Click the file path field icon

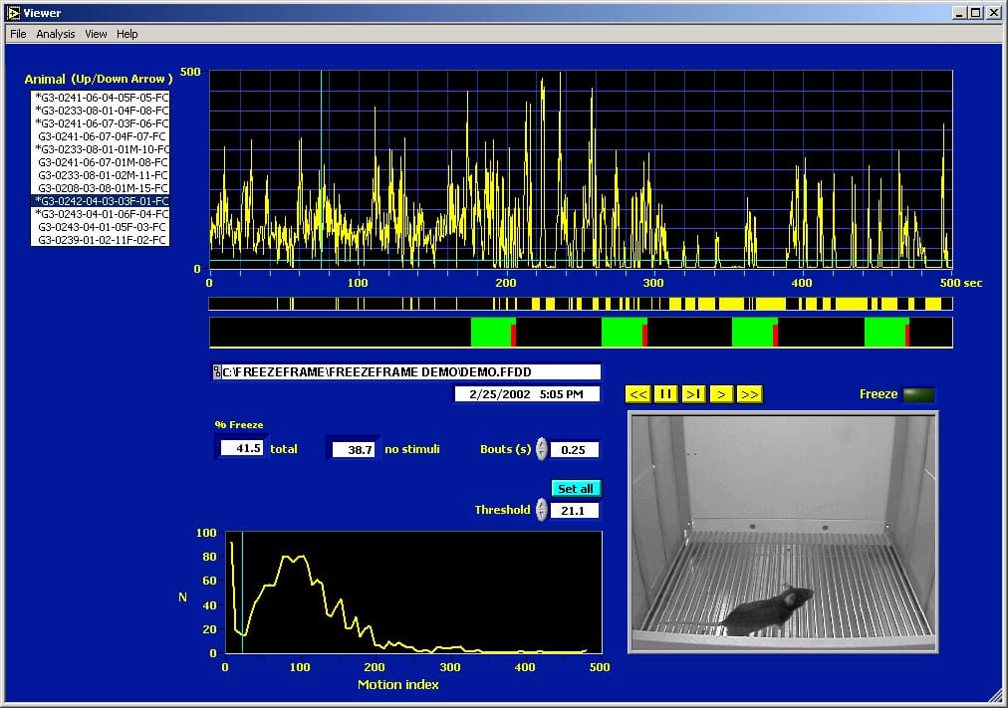tap(217, 372)
